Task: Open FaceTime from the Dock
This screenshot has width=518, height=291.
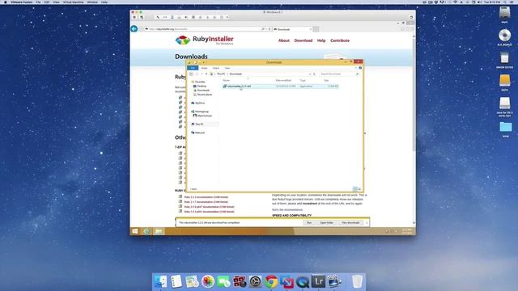Action: pyautogui.click(x=224, y=282)
